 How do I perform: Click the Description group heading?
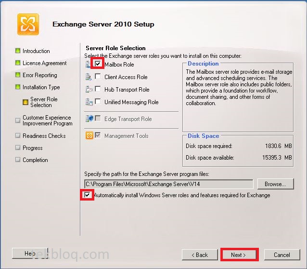pos(203,64)
